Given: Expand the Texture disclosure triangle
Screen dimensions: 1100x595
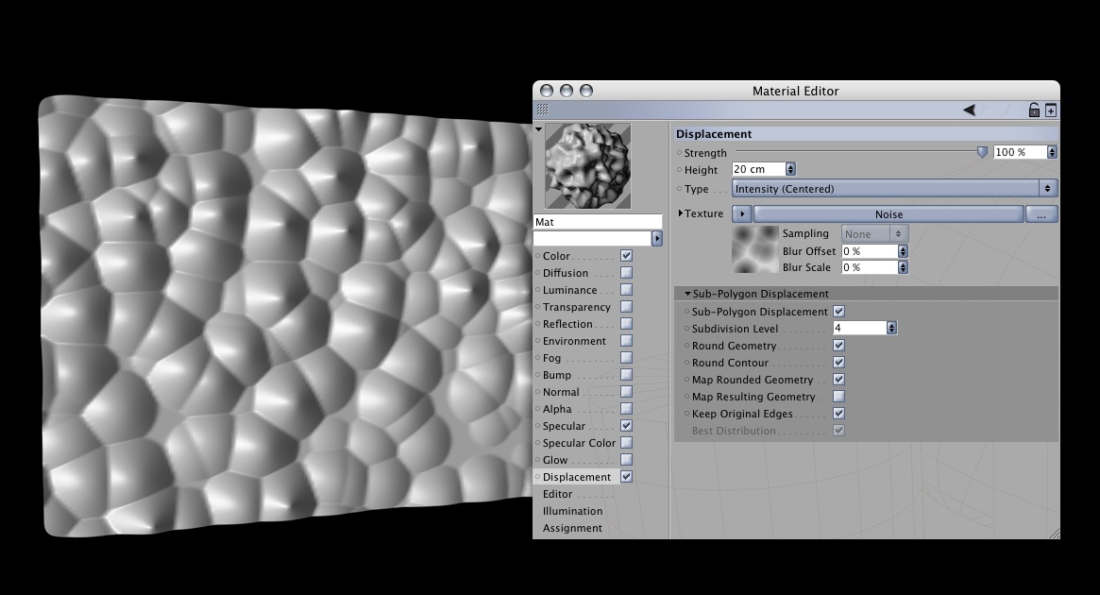Looking at the screenshot, I should (681, 213).
